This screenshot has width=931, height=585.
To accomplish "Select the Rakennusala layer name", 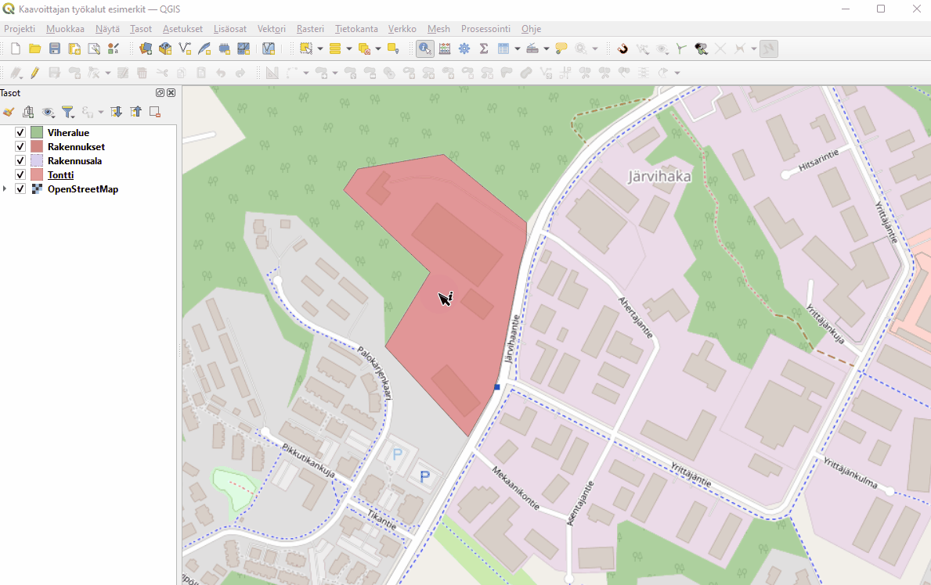I will pyautogui.click(x=74, y=161).
